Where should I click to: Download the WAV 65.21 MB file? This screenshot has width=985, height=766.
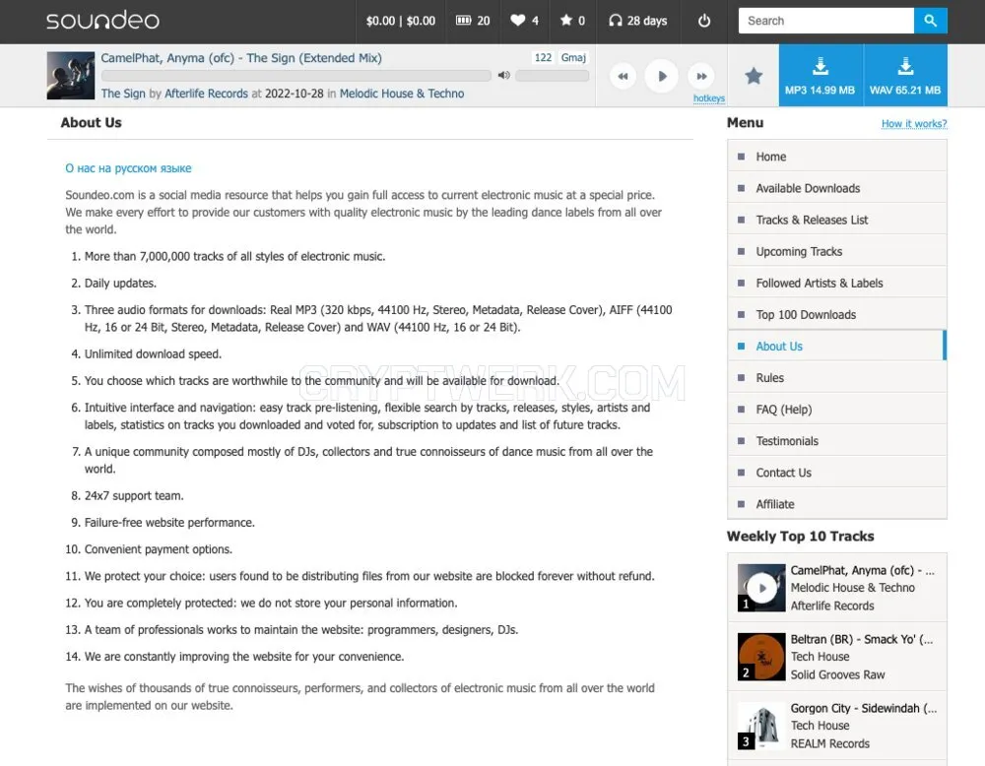coord(905,76)
